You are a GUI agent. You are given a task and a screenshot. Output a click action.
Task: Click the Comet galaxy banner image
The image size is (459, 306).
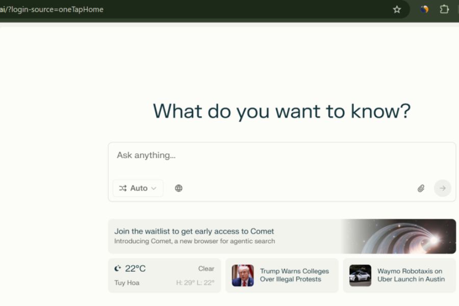point(398,236)
